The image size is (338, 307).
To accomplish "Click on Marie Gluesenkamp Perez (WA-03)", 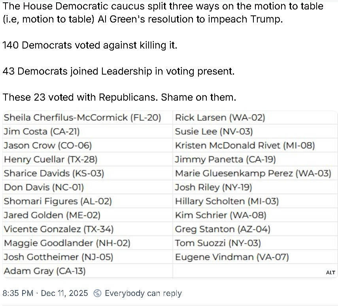I will point(253,173).
